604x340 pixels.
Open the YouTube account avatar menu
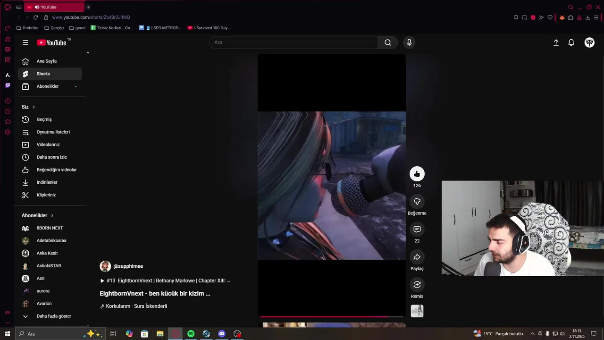click(589, 42)
